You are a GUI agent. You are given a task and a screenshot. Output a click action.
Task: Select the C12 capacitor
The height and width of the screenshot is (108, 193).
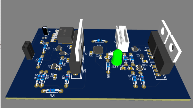(x=123, y=69)
